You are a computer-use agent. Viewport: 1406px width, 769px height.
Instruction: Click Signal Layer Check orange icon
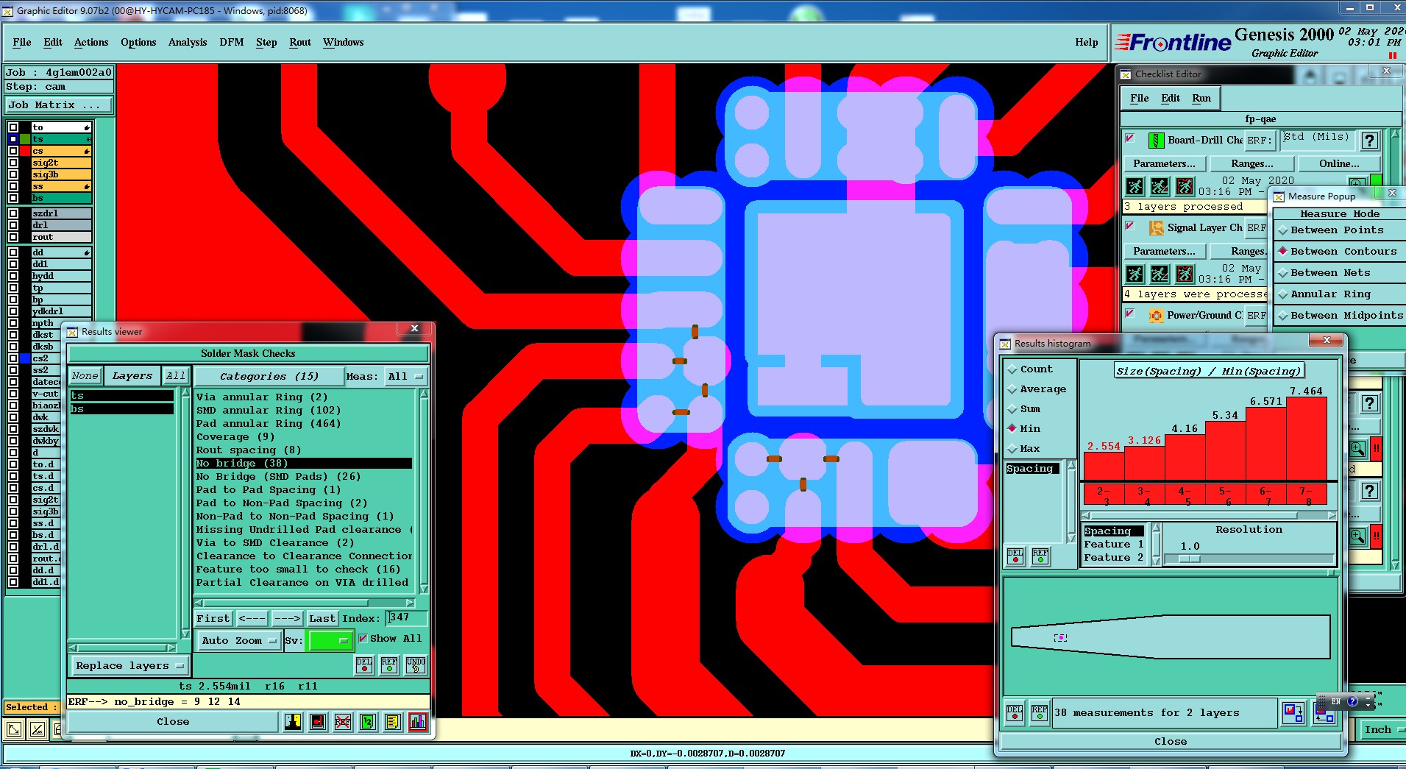1156,228
